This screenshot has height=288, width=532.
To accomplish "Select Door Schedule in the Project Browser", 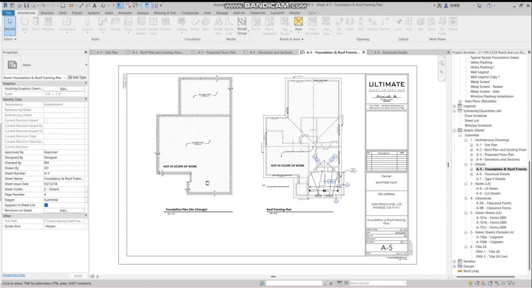I will (x=475, y=116).
